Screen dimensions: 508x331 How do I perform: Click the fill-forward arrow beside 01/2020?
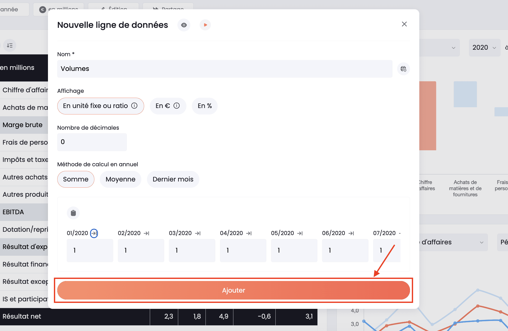pos(94,233)
